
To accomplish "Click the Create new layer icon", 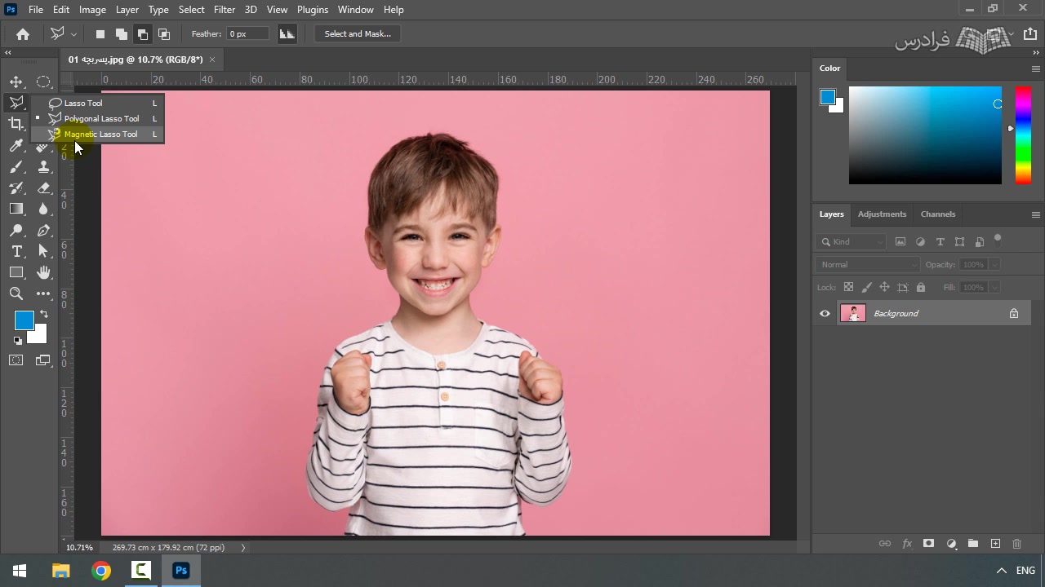I will [x=995, y=544].
